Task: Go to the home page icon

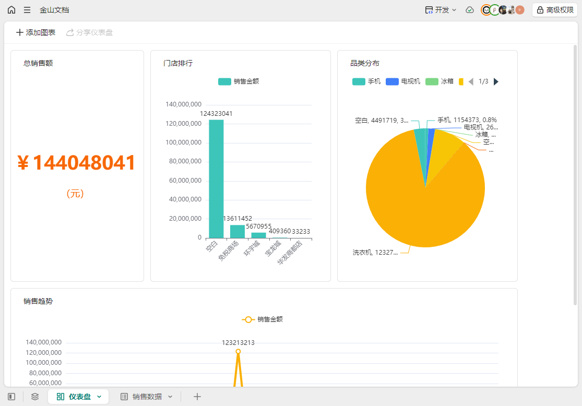Action: 11,10
